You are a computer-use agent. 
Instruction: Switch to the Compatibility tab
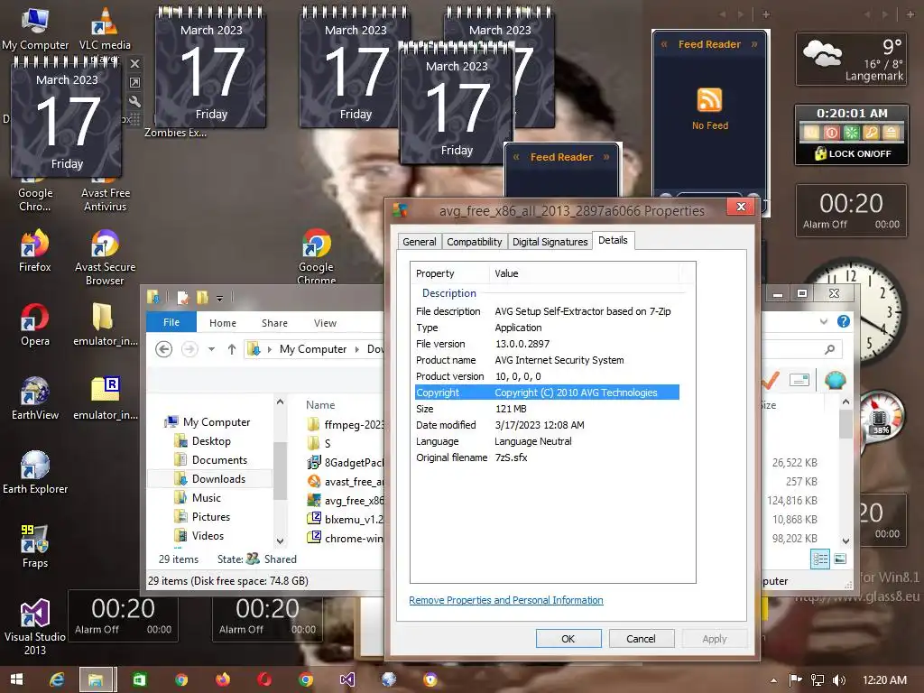(x=475, y=242)
